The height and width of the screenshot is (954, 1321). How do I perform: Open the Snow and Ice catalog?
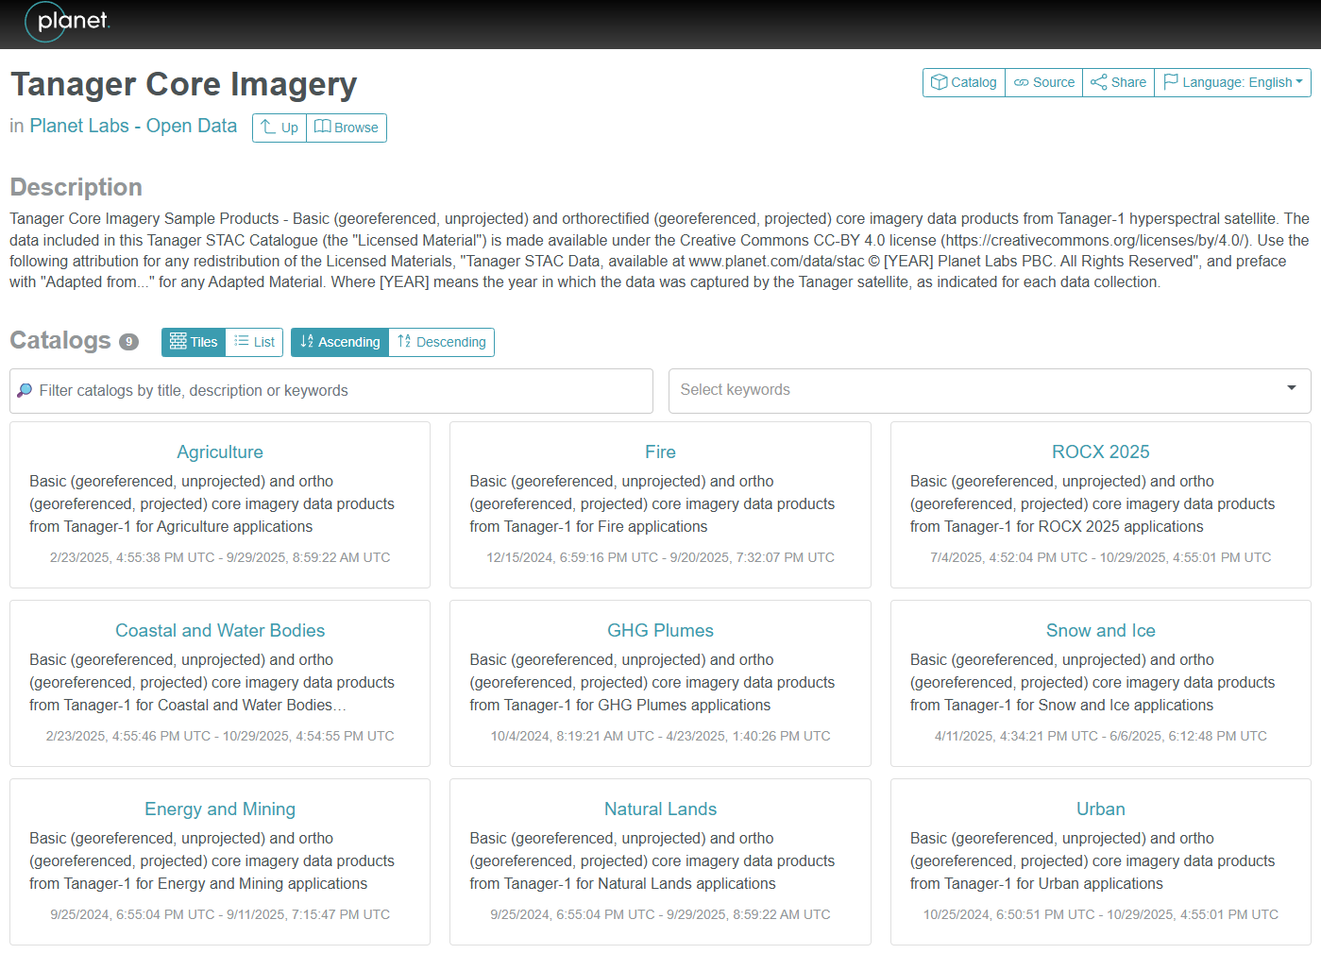(1101, 631)
